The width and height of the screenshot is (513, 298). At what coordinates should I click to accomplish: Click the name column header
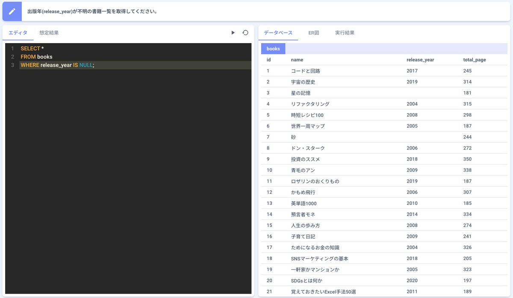click(297, 60)
